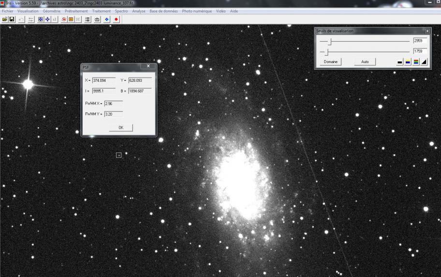Select the black bar palette icon
Screen dimensions: 441x277
click(x=399, y=62)
